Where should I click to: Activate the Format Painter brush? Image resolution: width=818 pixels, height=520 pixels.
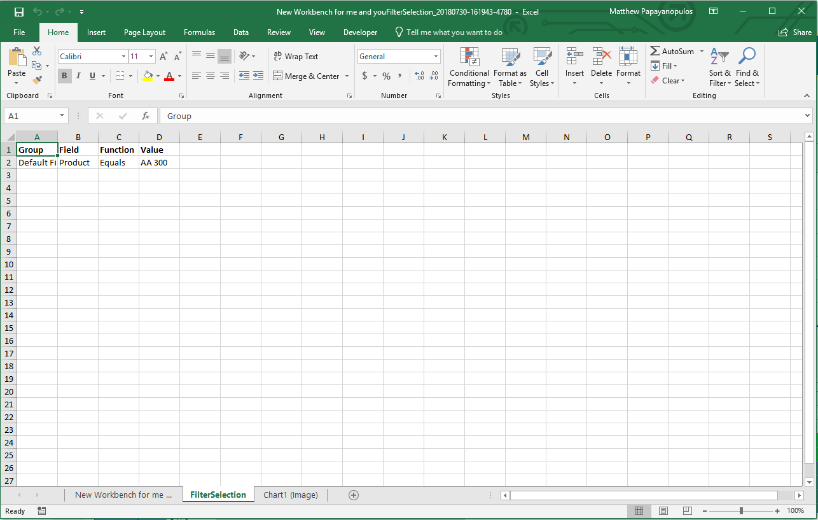click(37, 80)
